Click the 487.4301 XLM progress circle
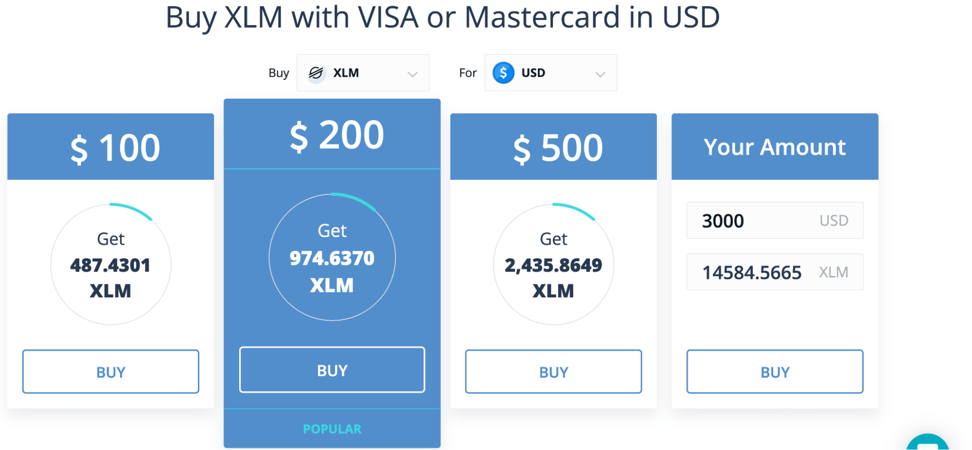This screenshot has width=972, height=450. point(111,264)
